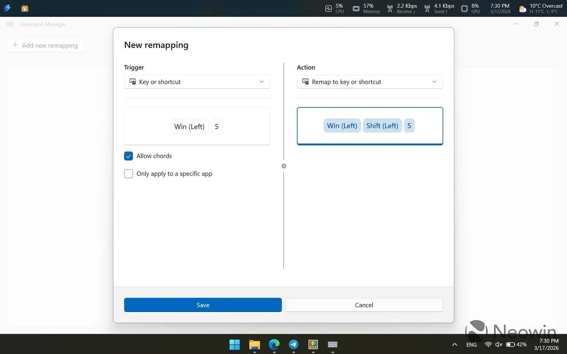567x354 pixels.
Task: Enable Only apply to a specific app
Action: point(128,174)
